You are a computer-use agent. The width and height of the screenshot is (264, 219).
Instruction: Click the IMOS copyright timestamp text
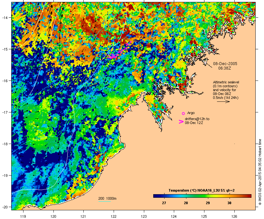click(260, 172)
